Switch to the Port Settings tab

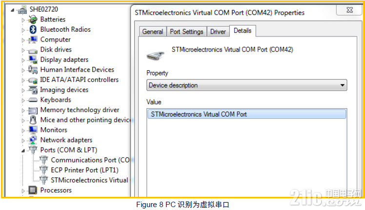click(186, 32)
